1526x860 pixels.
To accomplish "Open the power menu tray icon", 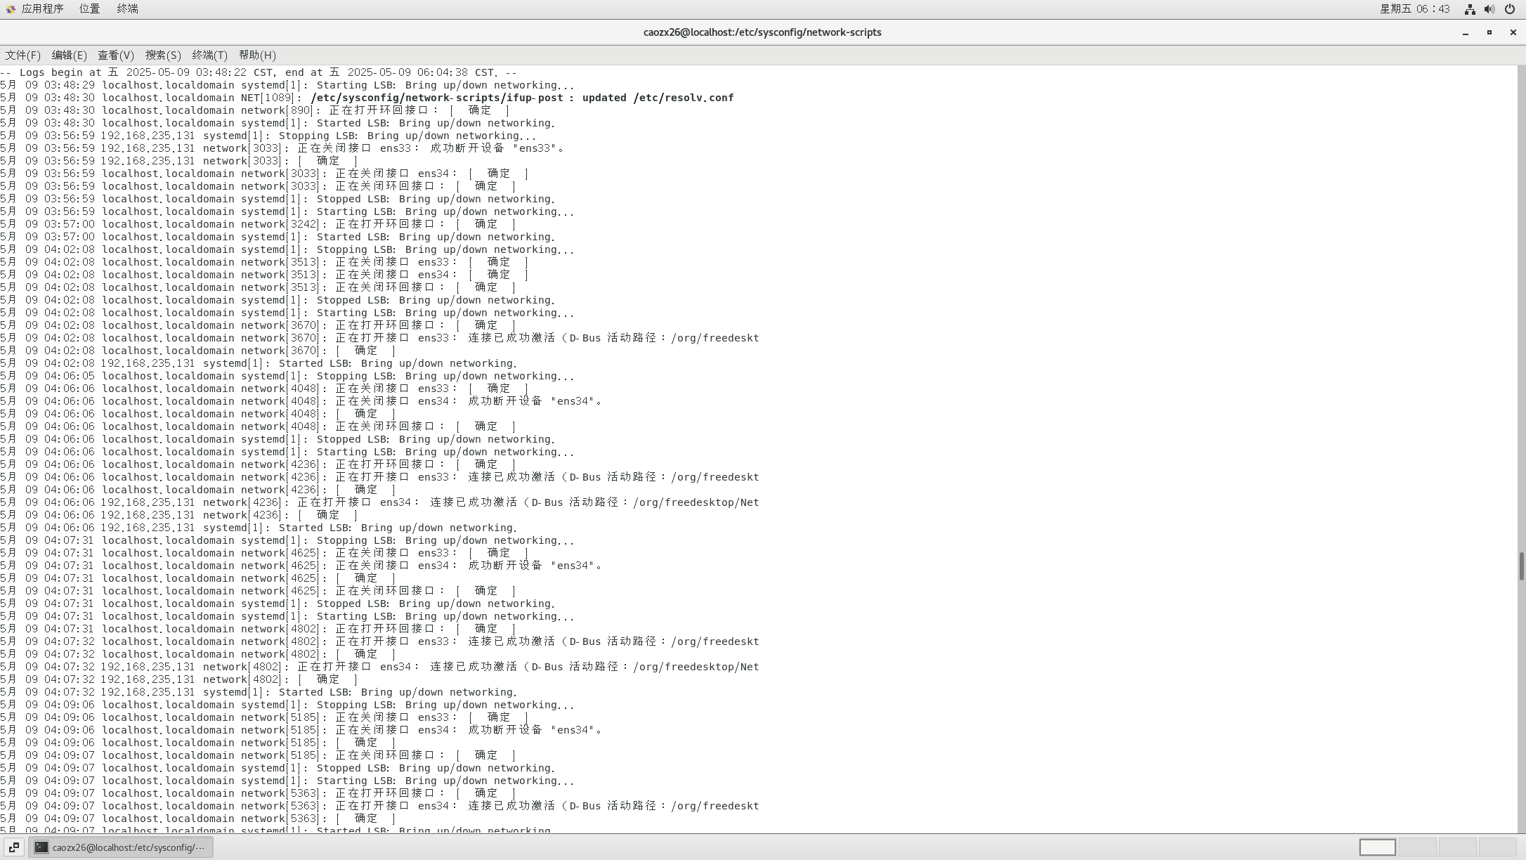I will coord(1509,9).
